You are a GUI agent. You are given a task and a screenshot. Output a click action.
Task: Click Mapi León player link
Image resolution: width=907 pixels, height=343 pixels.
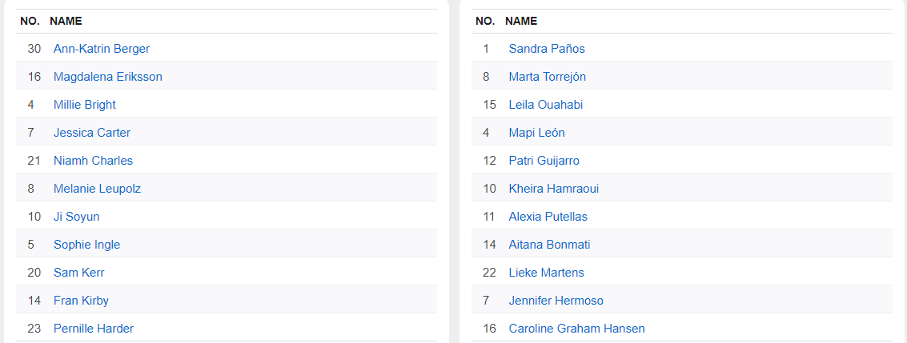coord(536,133)
